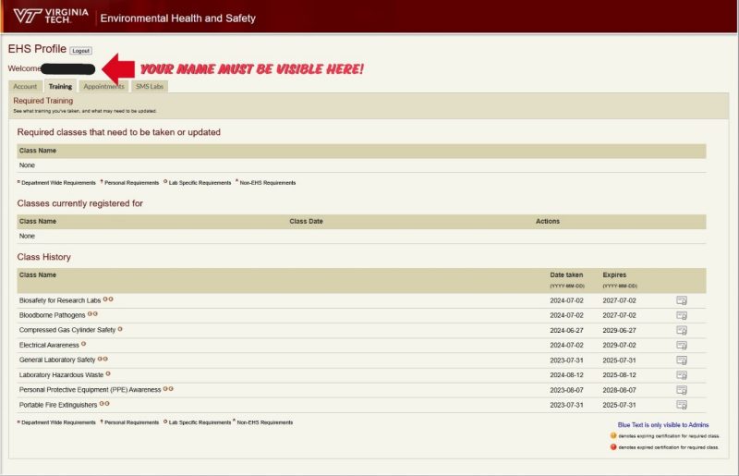The image size is (739, 476).
Task: Click expiry date 2029-07-02
Action: point(619,346)
